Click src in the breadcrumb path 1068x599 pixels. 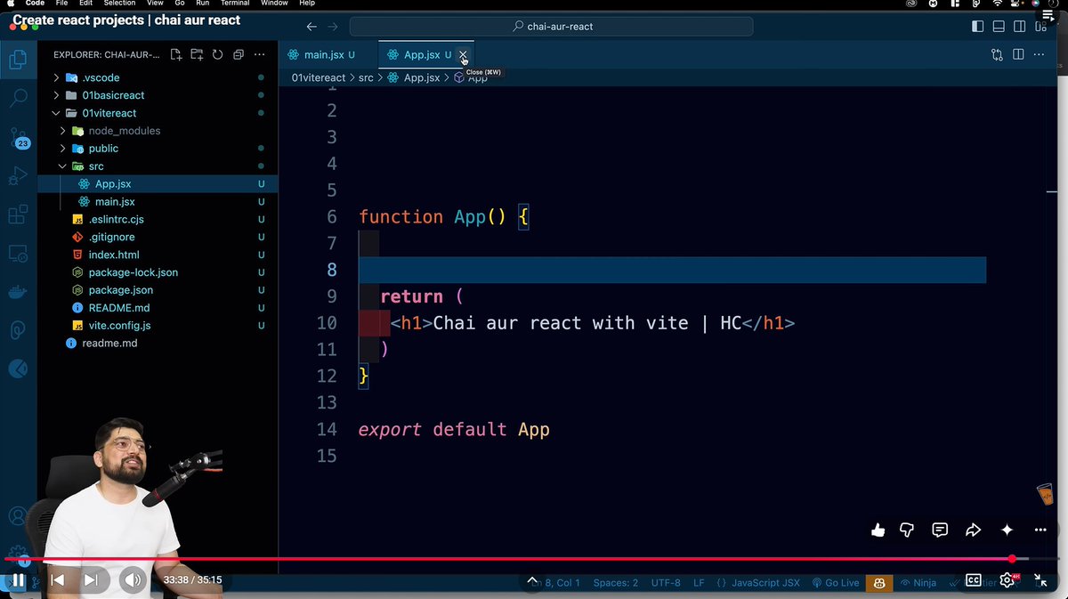(x=366, y=78)
